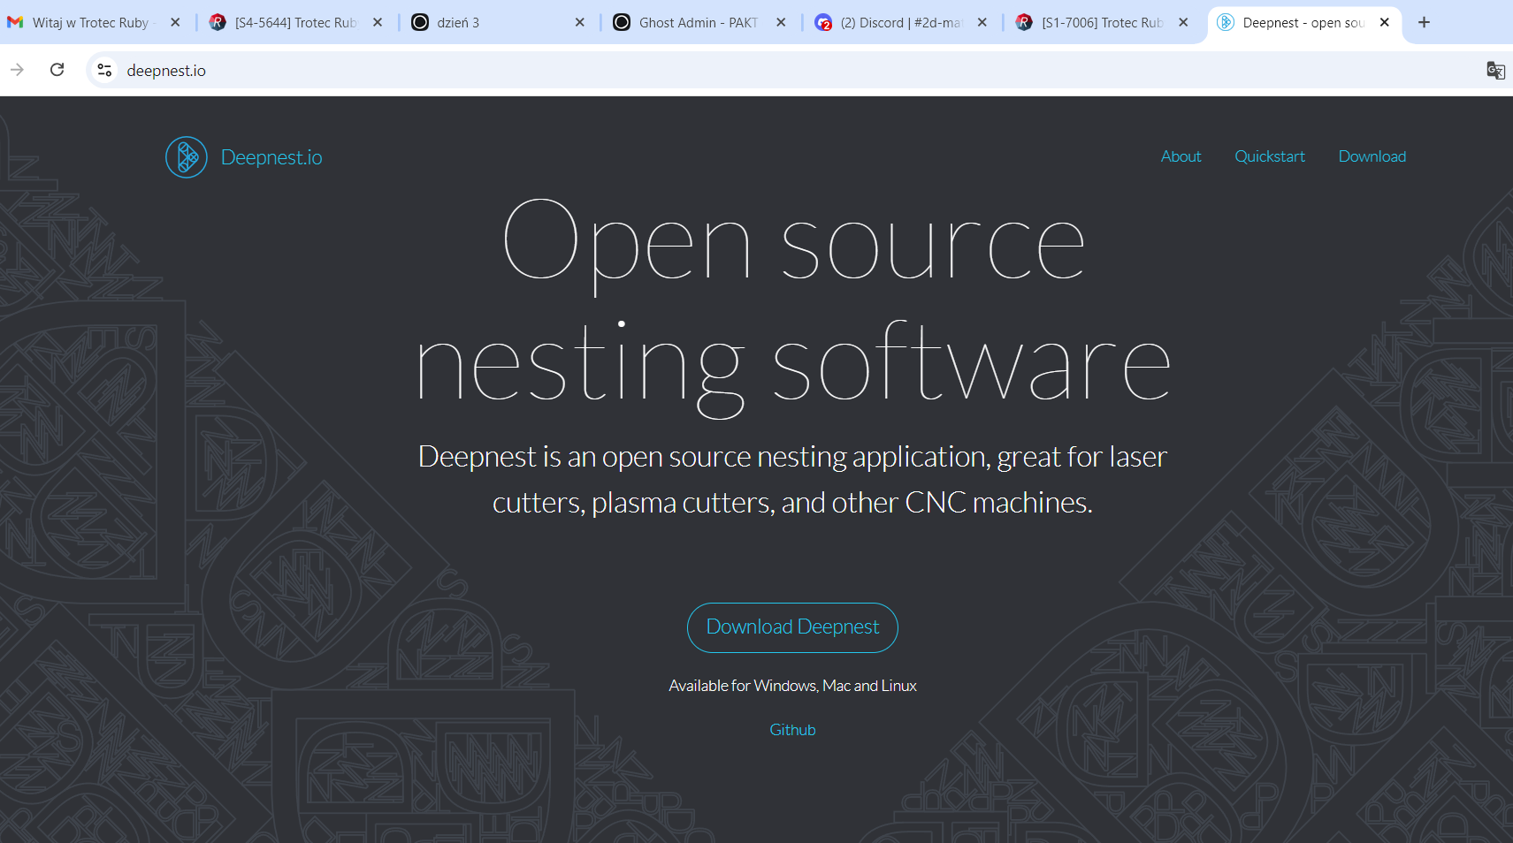Close the [S4-5644] Trotec Ruby tab
1513x843 pixels.
pyautogui.click(x=378, y=22)
